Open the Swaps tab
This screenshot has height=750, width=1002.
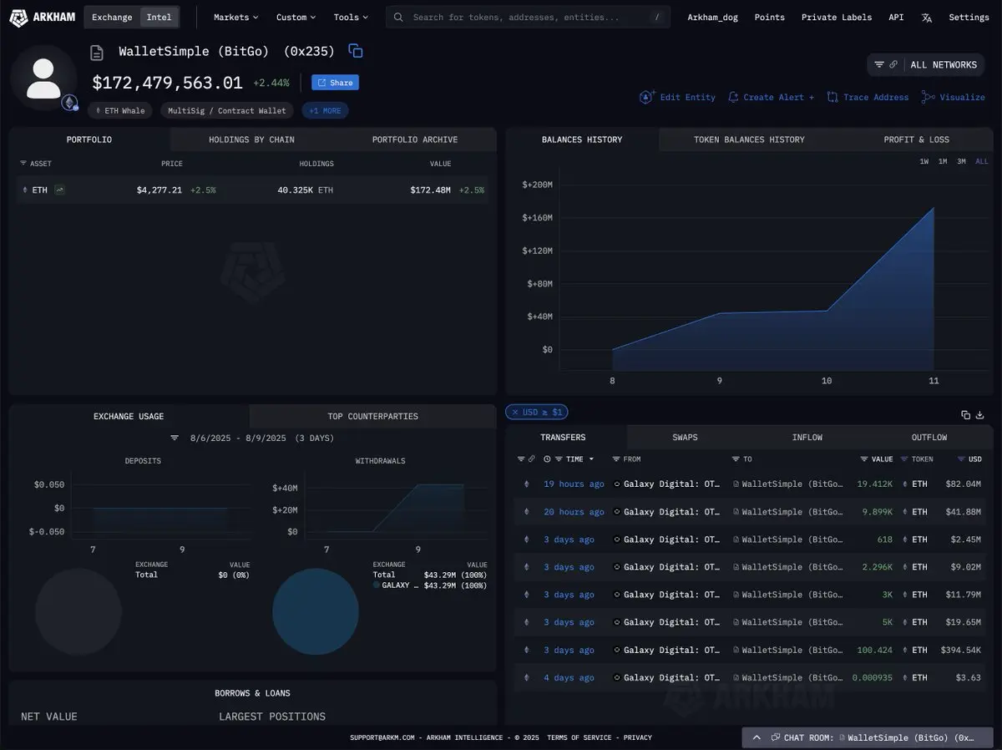(685, 437)
